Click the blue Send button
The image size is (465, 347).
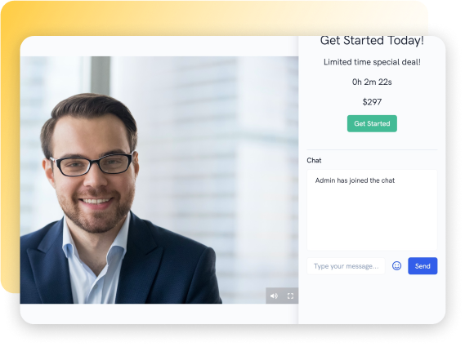click(x=423, y=266)
